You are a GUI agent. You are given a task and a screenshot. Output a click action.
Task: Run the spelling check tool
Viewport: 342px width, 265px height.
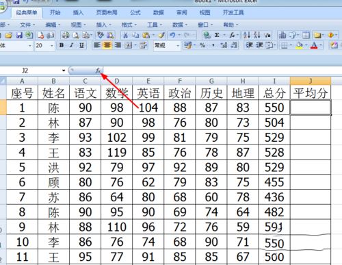pyautogui.click(x=101, y=35)
